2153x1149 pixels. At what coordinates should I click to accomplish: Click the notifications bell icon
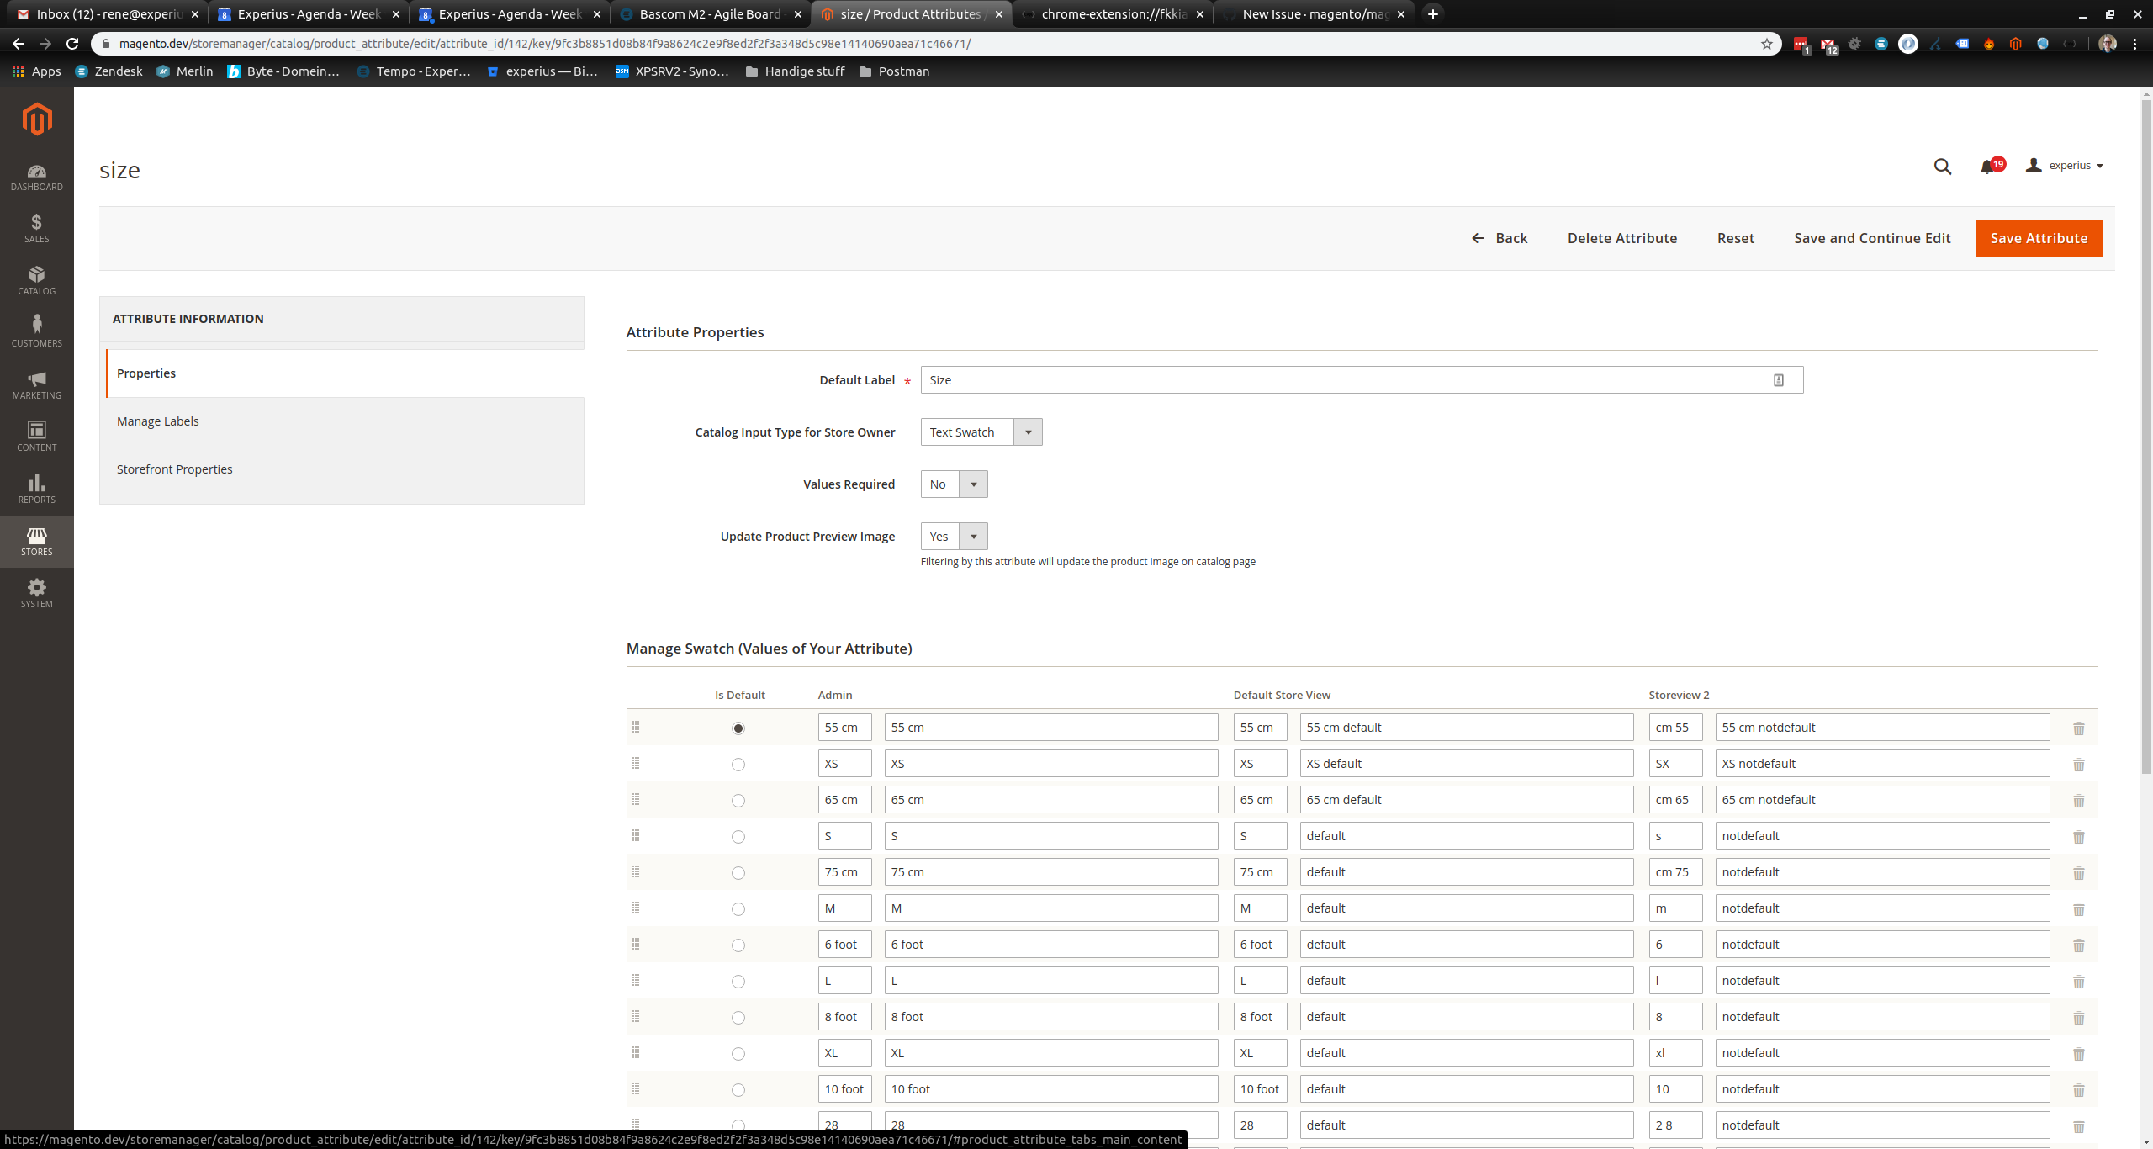coord(1987,167)
